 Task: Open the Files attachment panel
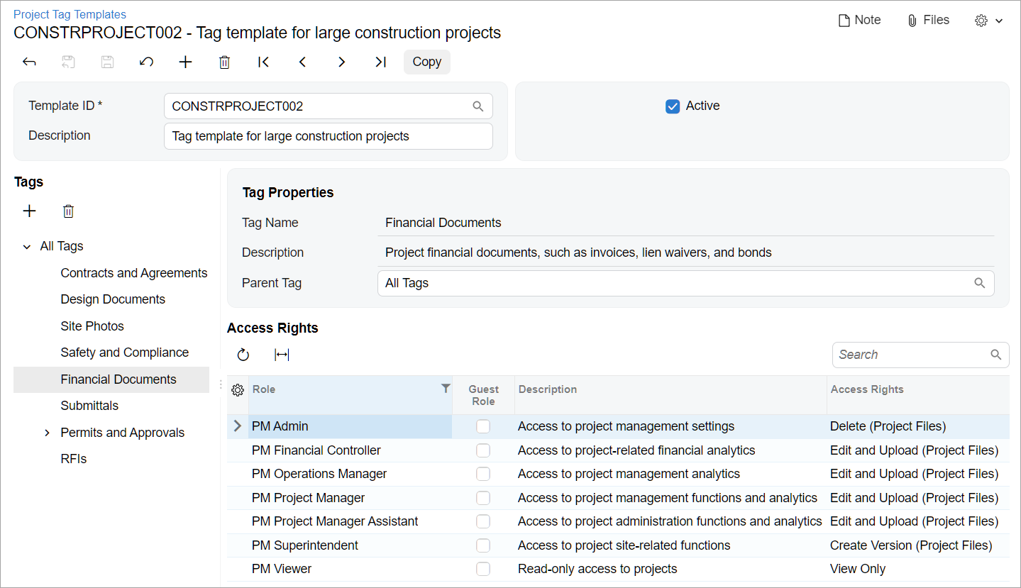(928, 20)
